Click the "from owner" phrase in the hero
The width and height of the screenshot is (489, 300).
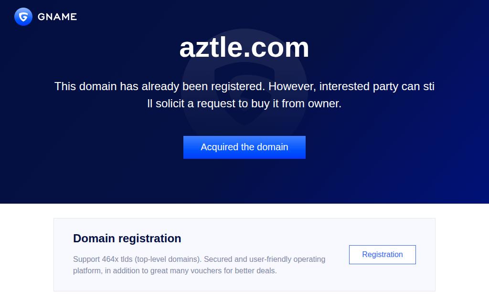(311, 103)
